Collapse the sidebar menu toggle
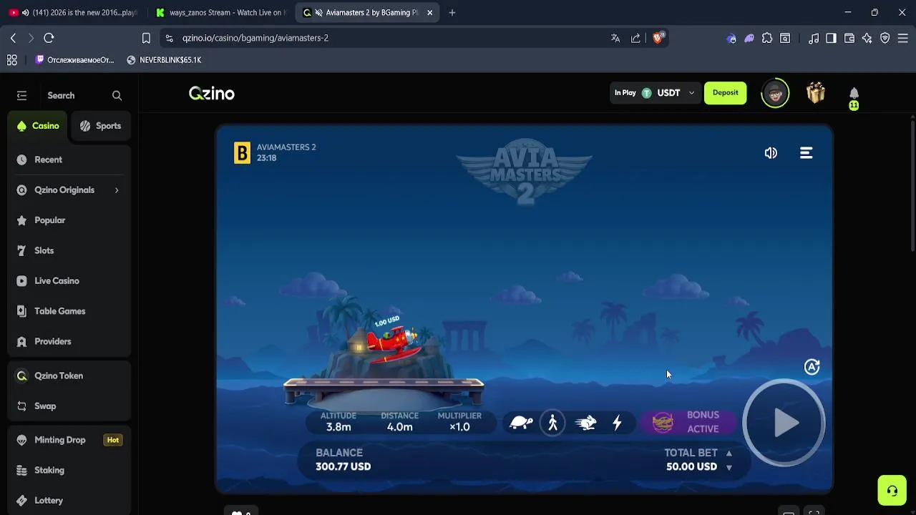Image resolution: width=916 pixels, height=515 pixels. pos(21,95)
